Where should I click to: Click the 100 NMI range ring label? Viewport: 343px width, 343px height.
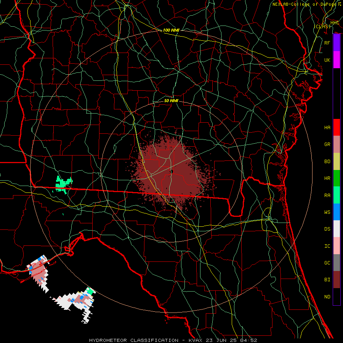[x=171, y=30]
